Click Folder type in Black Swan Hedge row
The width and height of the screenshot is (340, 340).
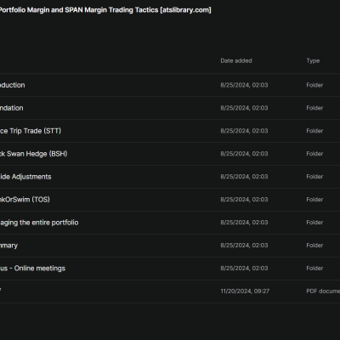pyautogui.click(x=314, y=154)
